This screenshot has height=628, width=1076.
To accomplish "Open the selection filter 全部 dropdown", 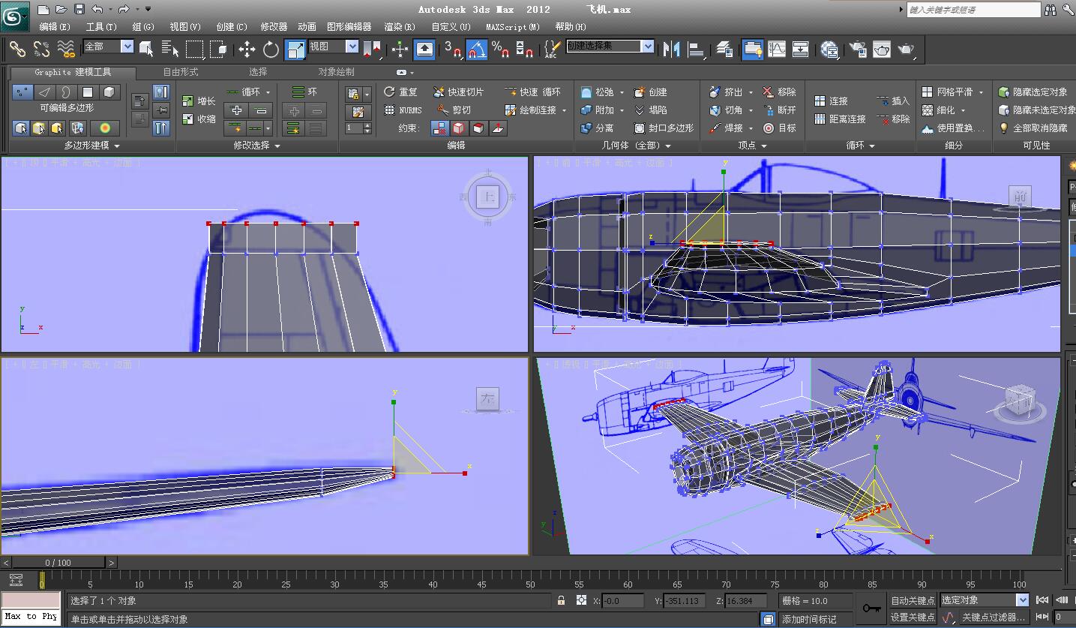I will click(127, 47).
